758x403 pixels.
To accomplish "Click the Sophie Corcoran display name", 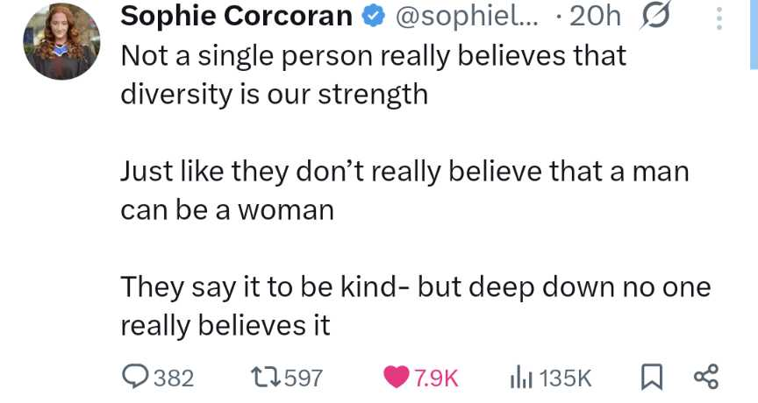I will coord(235,17).
